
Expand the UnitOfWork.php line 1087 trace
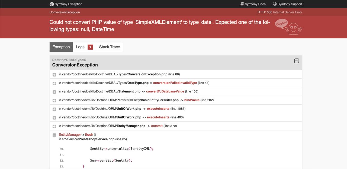(54, 109)
